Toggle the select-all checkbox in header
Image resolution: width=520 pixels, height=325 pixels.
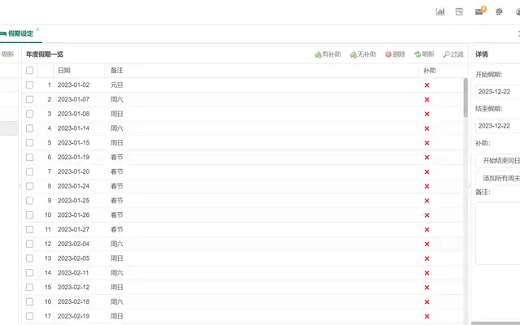(29, 71)
